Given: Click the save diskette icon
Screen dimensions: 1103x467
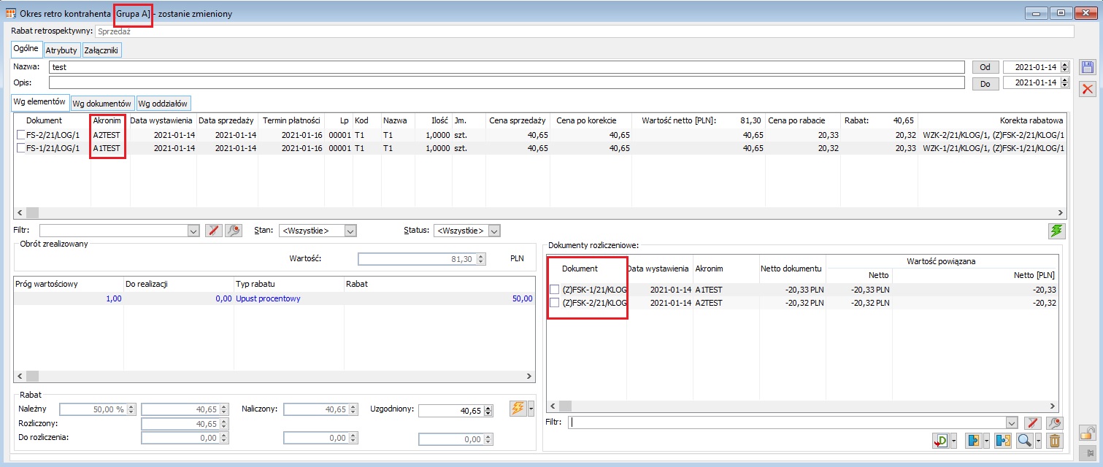Looking at the screenshot, I should [x=1088, y=68].
